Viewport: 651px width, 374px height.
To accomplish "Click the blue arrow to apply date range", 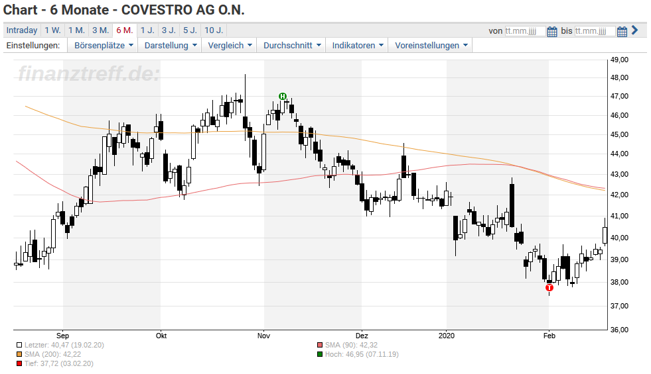I will [x=634, y=30].
